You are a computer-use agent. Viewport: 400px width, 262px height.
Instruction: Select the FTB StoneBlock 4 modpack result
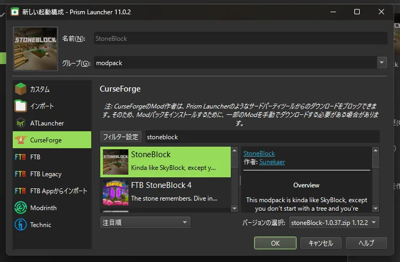(166, 193)
